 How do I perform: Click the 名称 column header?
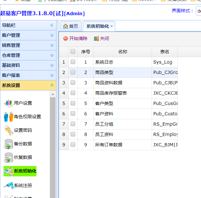(123, 52)
